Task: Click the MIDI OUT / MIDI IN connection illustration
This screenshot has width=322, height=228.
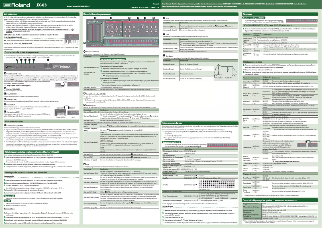Action: pyautogui.click(x=67, y=112)
